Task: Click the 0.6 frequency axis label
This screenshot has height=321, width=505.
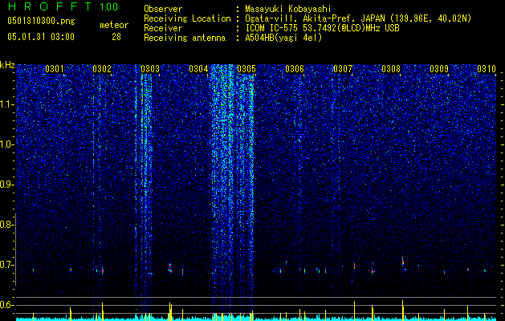Action: tap(6, 305)
